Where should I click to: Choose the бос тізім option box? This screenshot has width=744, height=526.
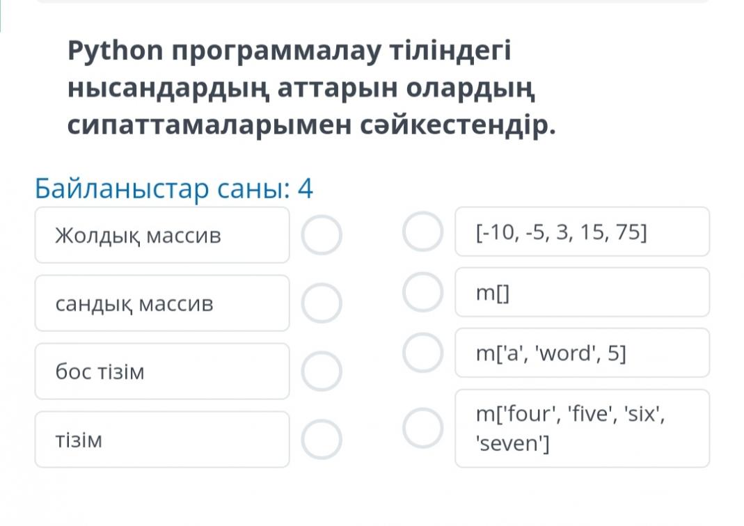[162, 372]
